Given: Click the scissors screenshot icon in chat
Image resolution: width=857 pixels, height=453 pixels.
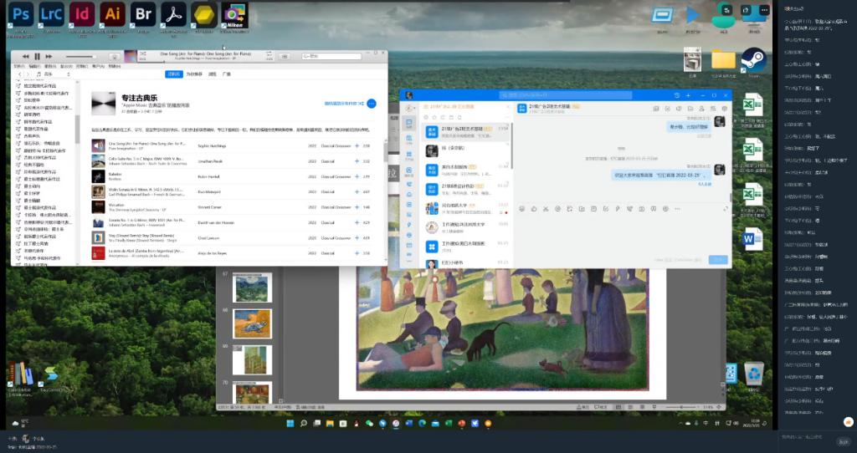Looking at the screenshot, I should (x=546, y=208).
